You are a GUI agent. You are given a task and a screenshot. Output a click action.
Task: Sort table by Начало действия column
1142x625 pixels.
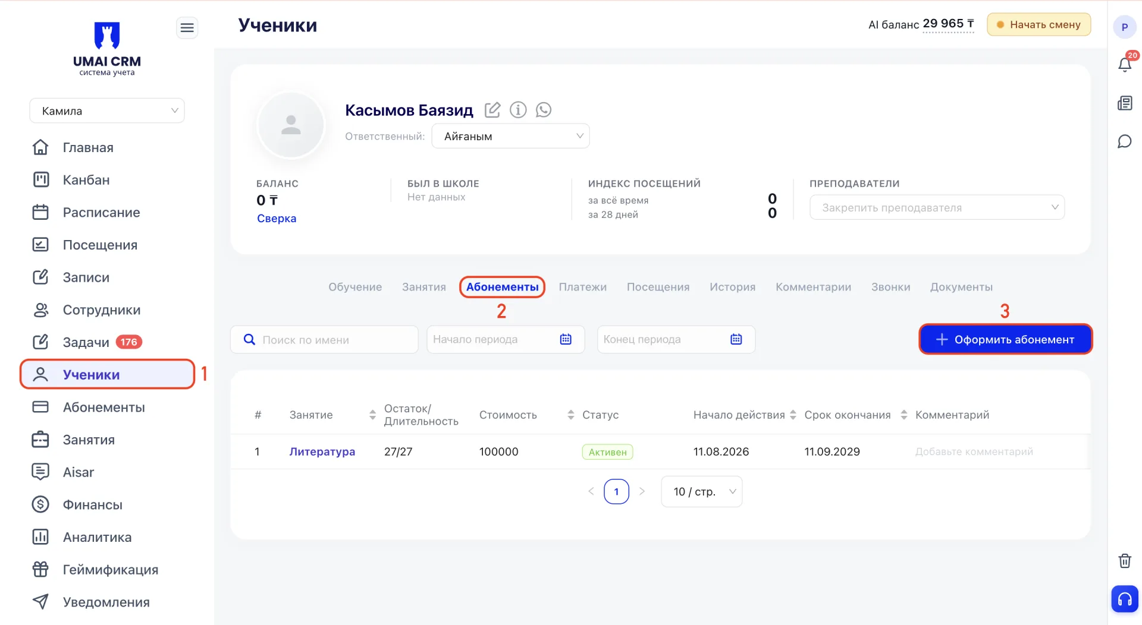tap(793, 415)
